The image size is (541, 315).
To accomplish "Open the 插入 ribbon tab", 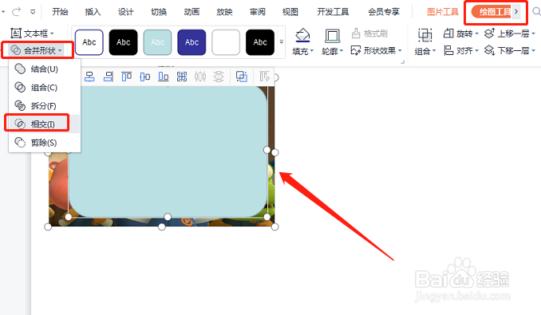I will coord(93,12).
